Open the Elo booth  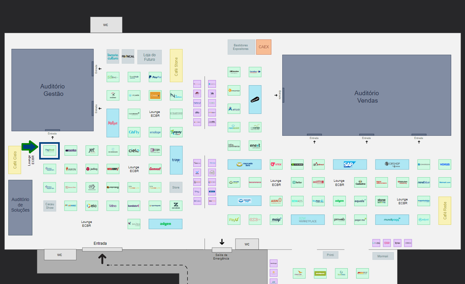click(92, 206)
